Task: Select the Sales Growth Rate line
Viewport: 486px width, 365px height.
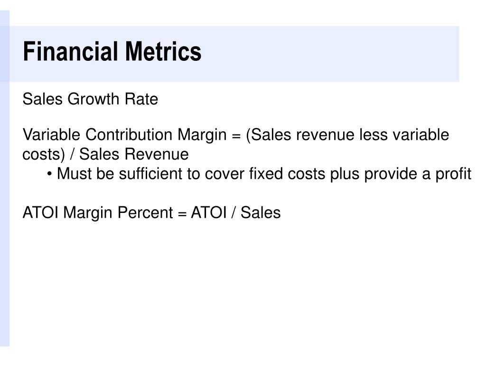Action: (x=90, y=99)
